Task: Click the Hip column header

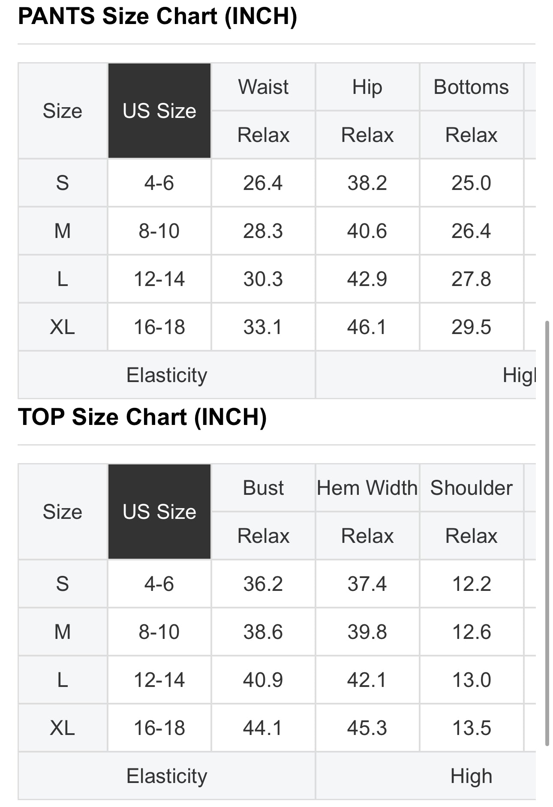Action: (367, 87)
